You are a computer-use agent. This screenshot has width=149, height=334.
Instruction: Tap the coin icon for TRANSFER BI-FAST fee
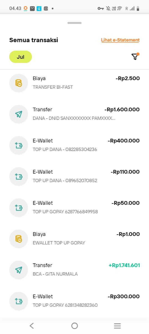click(19, 83)
